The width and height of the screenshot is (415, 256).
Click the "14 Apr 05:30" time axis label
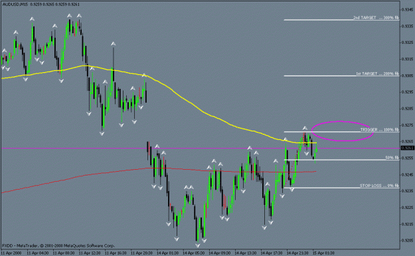193,253
